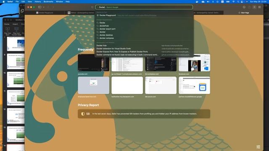
Task: Select slide 11 thumbnail in PowerPoint
Action: [x=16, y=98]
